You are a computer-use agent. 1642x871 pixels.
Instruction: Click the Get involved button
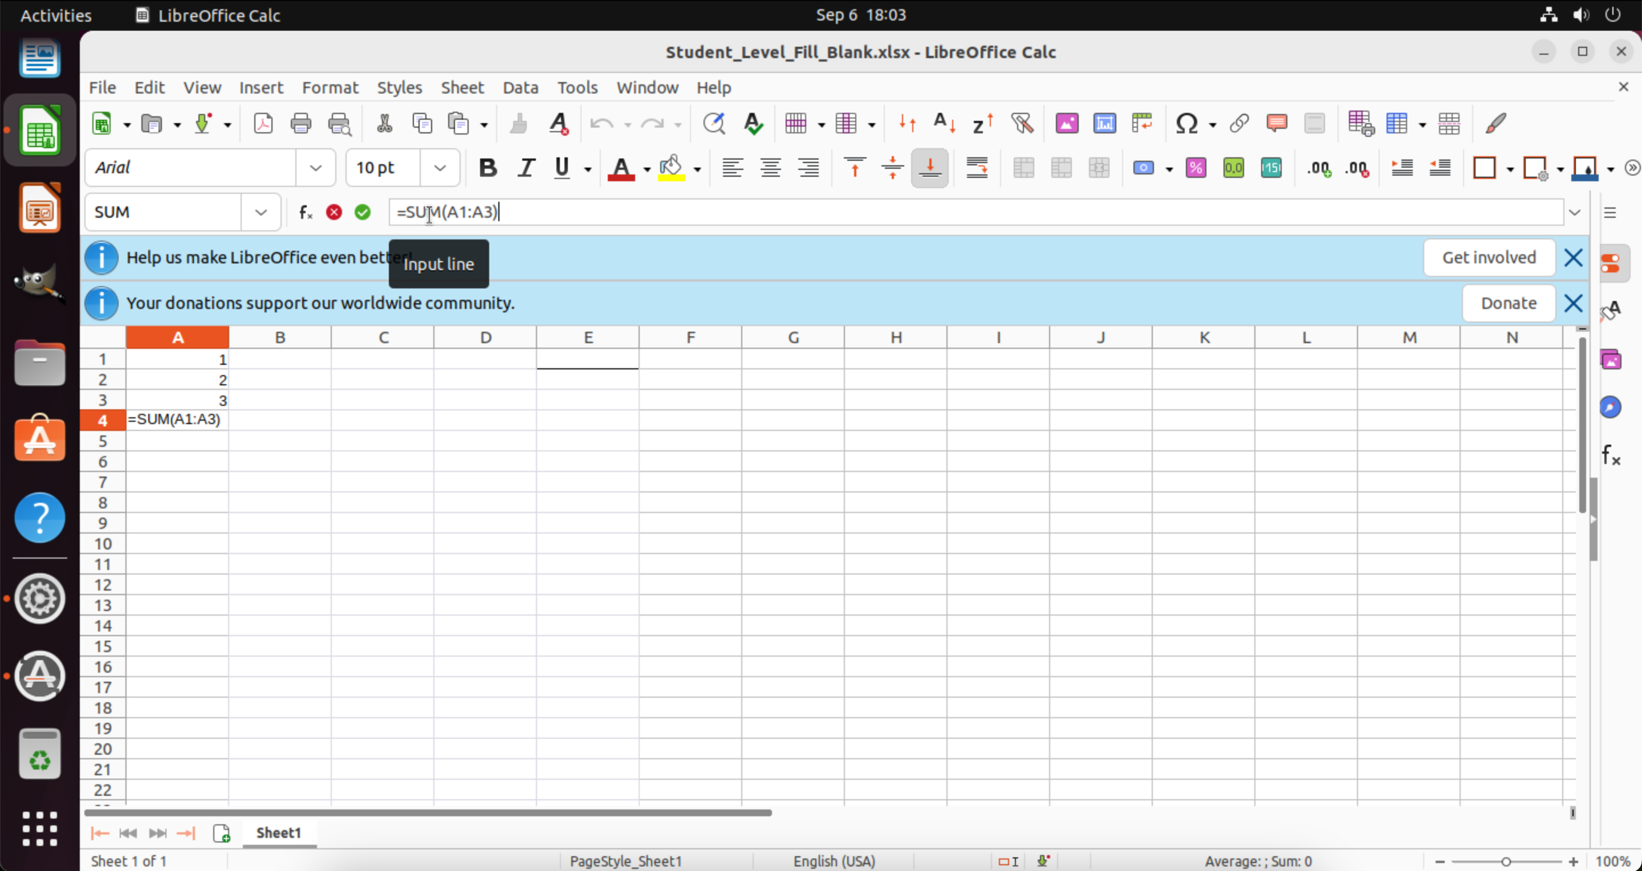1489,258
